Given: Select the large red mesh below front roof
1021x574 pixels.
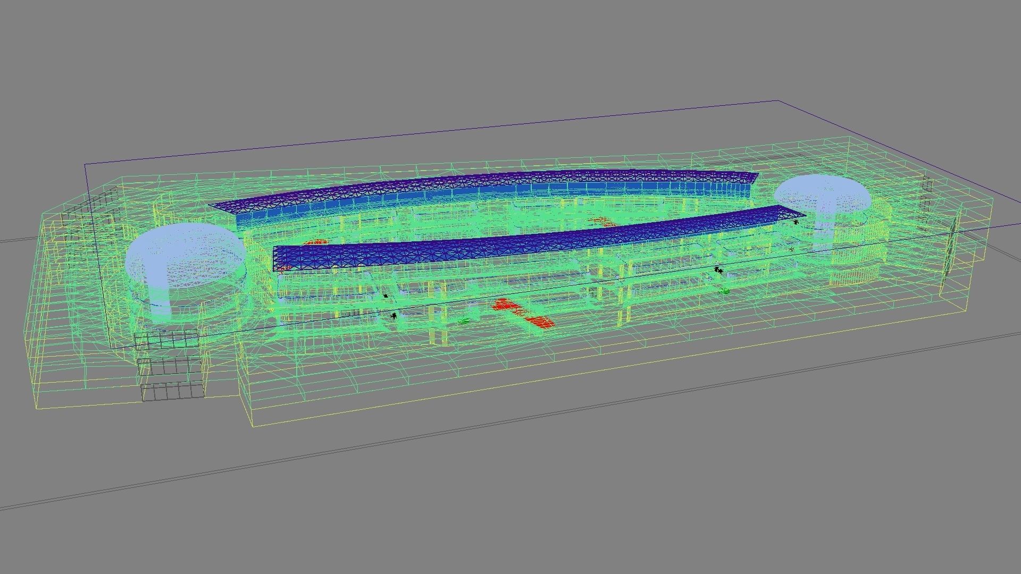Looking at the screenshot, I should [x=524, y=313].
